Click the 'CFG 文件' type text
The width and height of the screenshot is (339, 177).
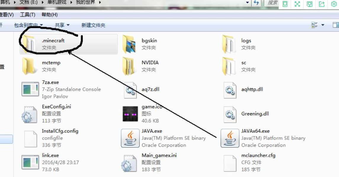(251, 162)
